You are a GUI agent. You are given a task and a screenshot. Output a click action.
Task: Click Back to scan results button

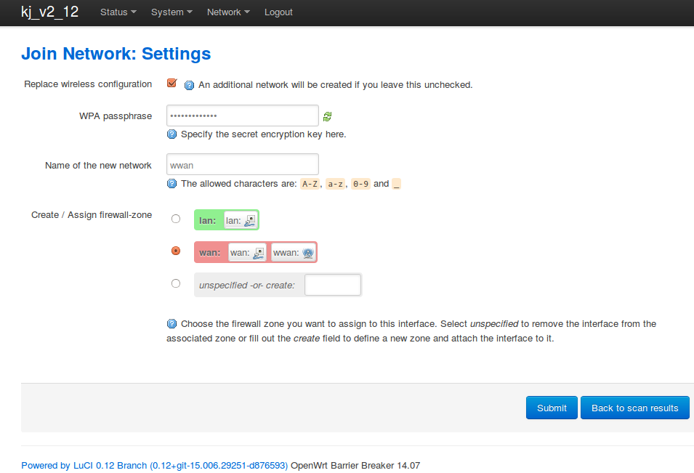634,408
